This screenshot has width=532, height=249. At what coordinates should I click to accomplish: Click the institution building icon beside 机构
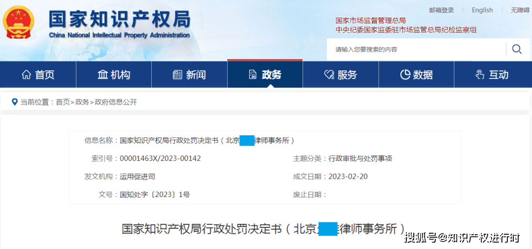tap(102, 75)
